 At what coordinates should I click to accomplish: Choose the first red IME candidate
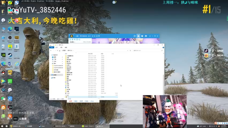click(70, 101)
